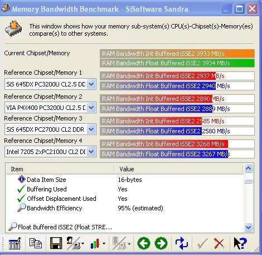Click the greyed checkmark OK icon
The height and width of the screenshot is (255, 262).
(x=202, y=243)
